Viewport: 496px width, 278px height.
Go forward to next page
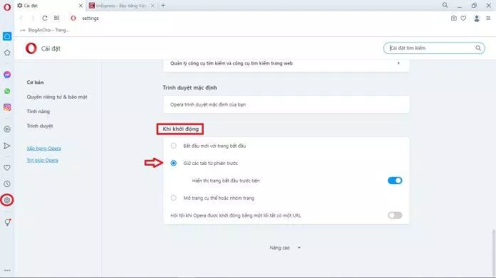click(32, 18)
